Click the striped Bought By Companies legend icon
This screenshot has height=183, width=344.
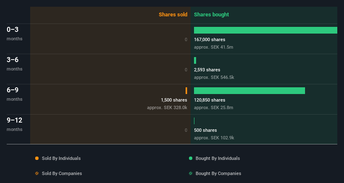click(x=191, y=173)
